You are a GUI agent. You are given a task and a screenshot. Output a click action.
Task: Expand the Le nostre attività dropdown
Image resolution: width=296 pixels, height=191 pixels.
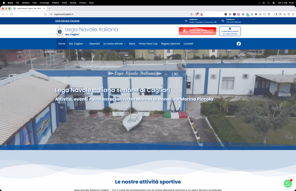click(x=114, y=44)
